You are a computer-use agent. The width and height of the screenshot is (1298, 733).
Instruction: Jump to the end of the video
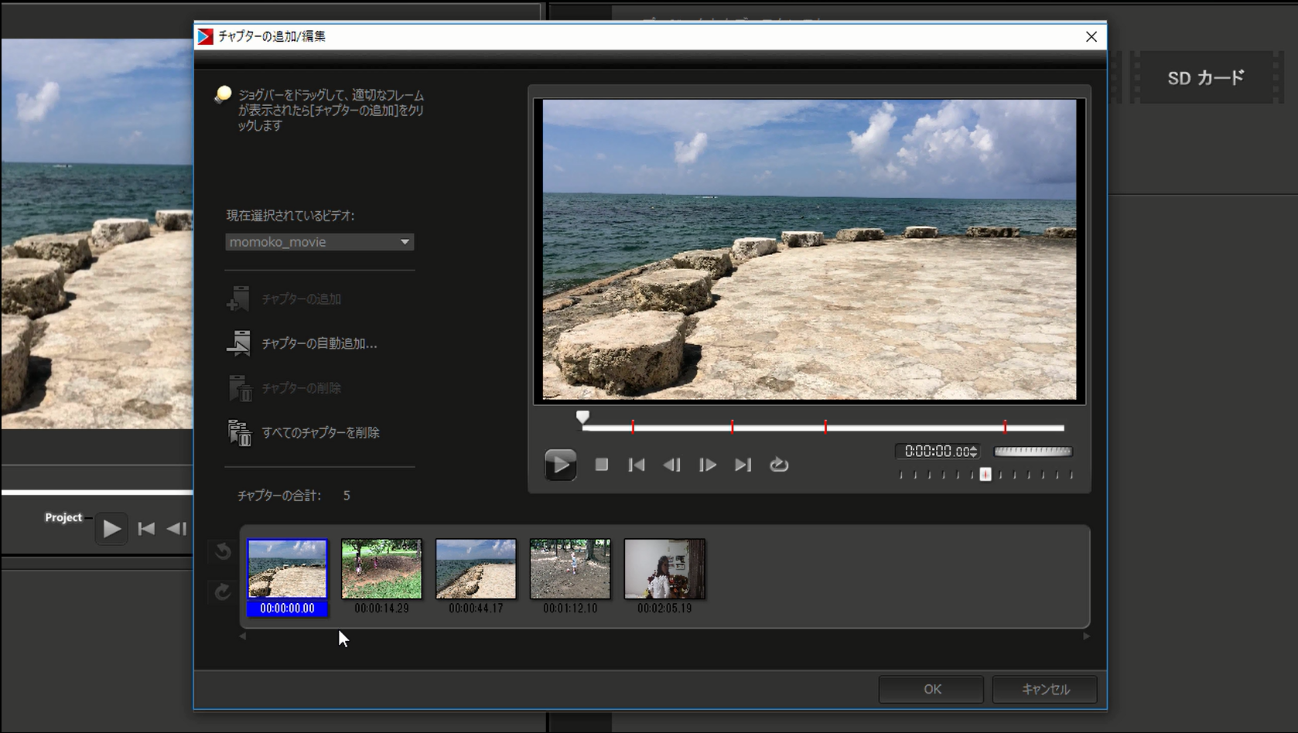[x=743, y=465]
